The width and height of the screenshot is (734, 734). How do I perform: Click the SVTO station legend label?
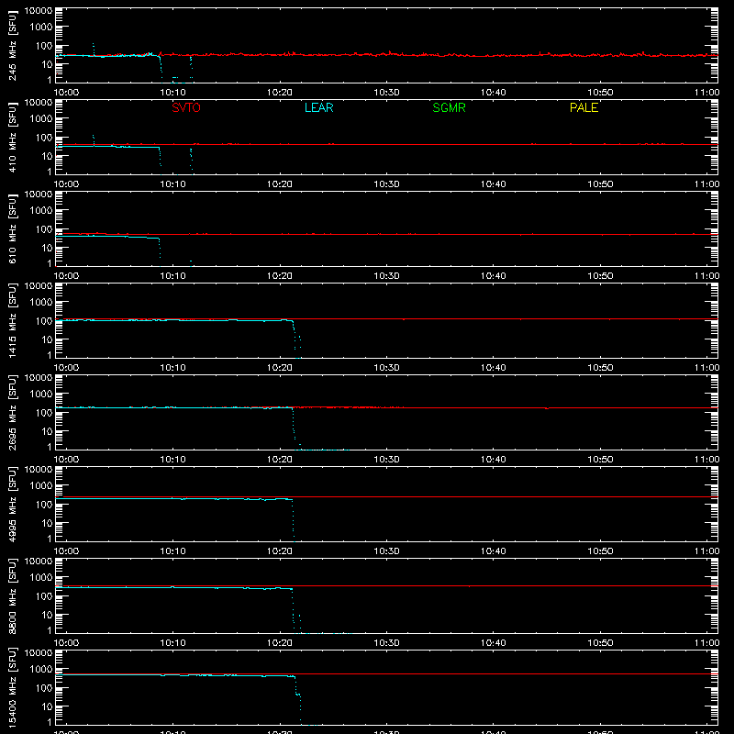[x=186, y=107]
